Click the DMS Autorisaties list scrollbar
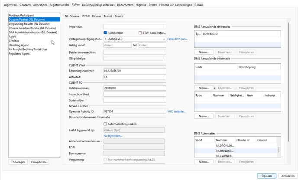The image size is (298, 180). click(279, 150)
